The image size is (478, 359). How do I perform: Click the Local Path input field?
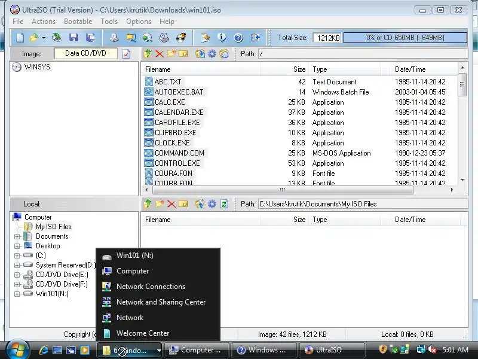363,203
